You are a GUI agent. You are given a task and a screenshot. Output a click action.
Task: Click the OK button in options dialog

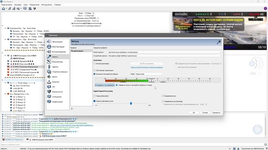[x=193, y=112]
